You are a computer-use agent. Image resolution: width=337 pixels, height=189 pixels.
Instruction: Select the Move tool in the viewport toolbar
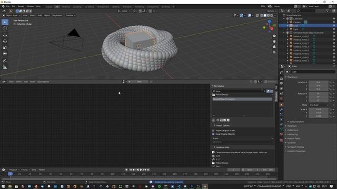coord(5,35)
